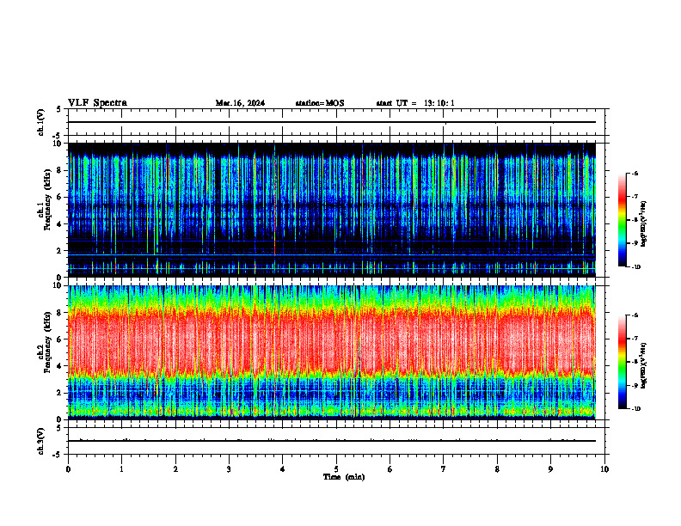This screenshot has height=526, width=681.
Task: Click the '-7' label on ch.2 color bar
Action: (635, 339)
